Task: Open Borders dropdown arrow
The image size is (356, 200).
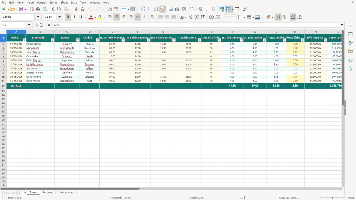Action: click(x=244, y=17)
